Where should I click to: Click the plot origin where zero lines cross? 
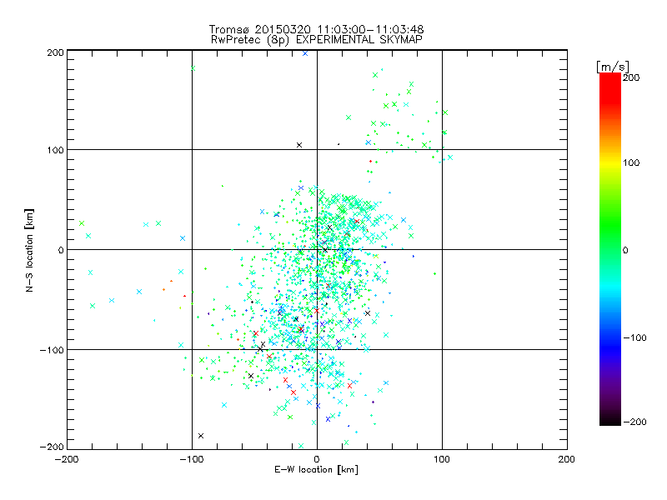[317, 249]
